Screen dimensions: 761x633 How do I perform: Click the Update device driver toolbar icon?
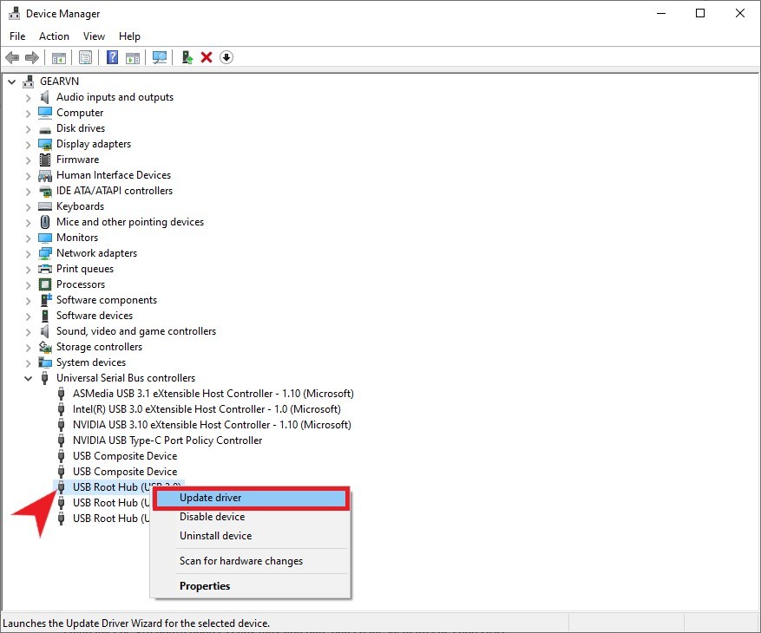(187, 57)
